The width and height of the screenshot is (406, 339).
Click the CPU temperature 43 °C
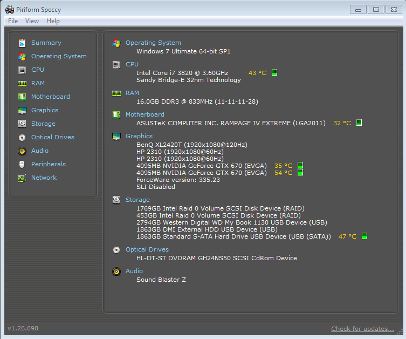258,73
